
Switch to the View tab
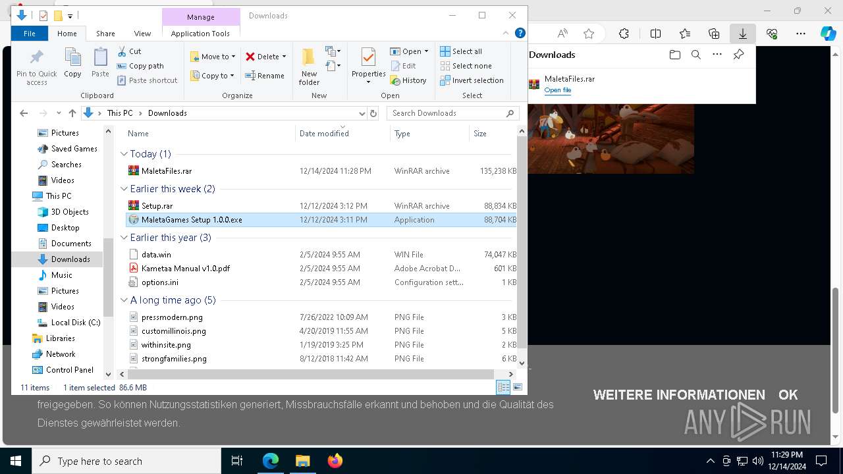(142, 34)
